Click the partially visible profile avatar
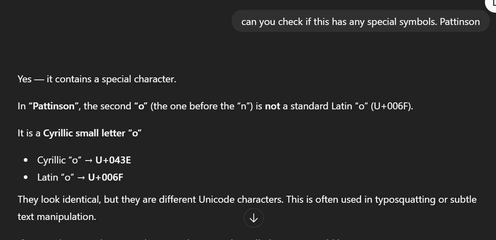 pos(492,3)
